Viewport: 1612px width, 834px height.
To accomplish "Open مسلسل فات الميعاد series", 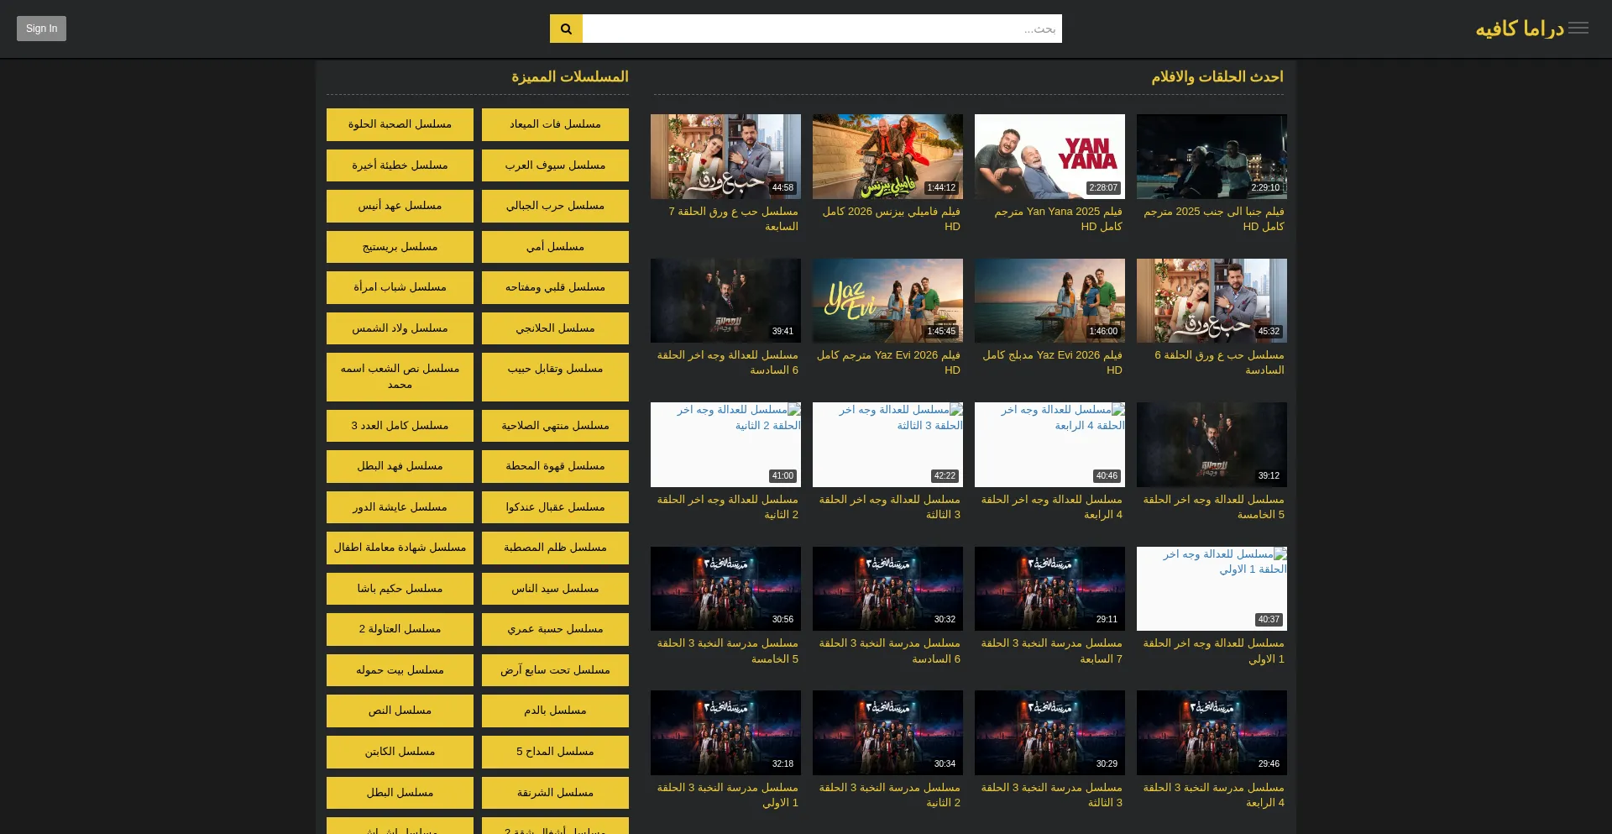I will click(555, 124).
